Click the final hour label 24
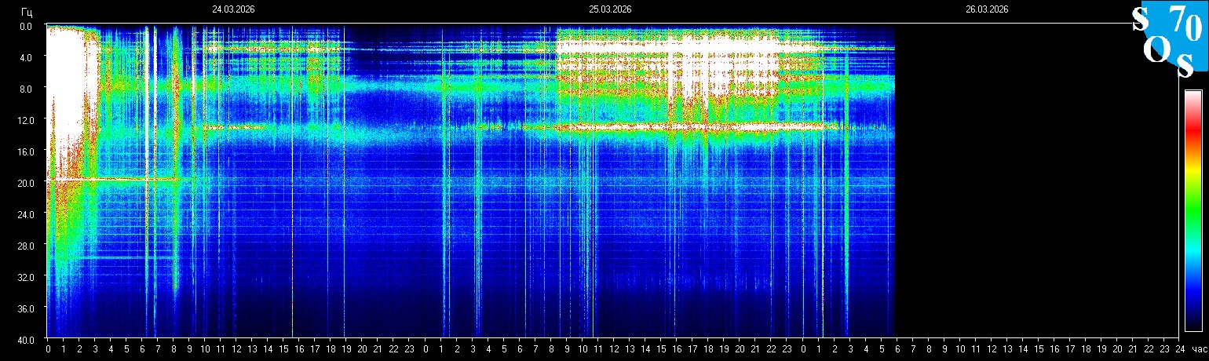 [1180, 349]
